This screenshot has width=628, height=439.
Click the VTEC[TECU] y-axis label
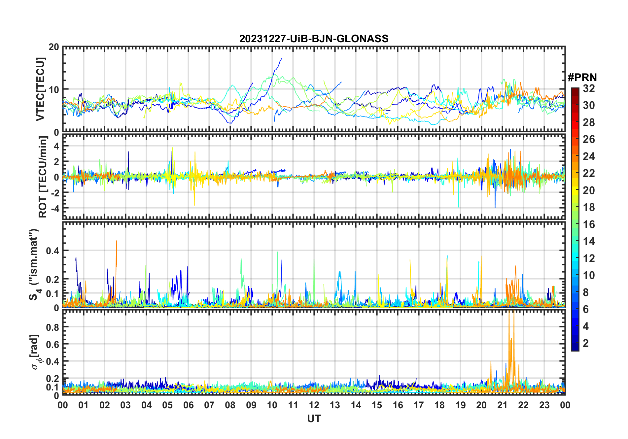pyautogui.click(x=40, y=89)
